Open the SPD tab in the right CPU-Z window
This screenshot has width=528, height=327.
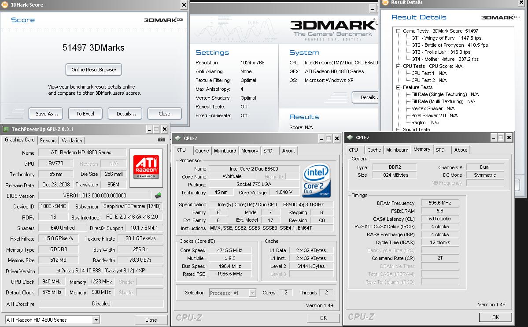(440, 150)
